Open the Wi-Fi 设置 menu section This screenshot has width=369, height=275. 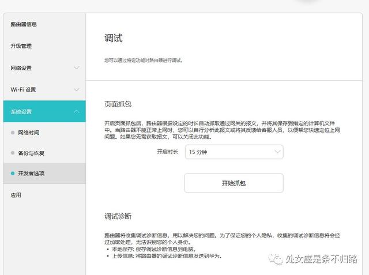(x=44, y=89)
